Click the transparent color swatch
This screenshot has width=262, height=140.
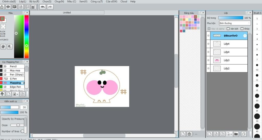tap(3, 26)
